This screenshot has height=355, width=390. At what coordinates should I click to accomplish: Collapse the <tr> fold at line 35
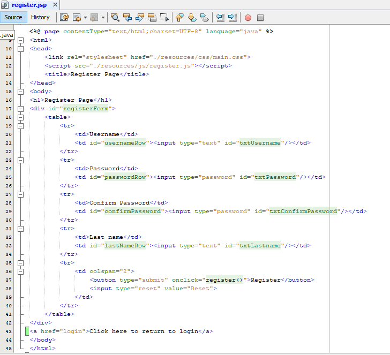(21, 263)
